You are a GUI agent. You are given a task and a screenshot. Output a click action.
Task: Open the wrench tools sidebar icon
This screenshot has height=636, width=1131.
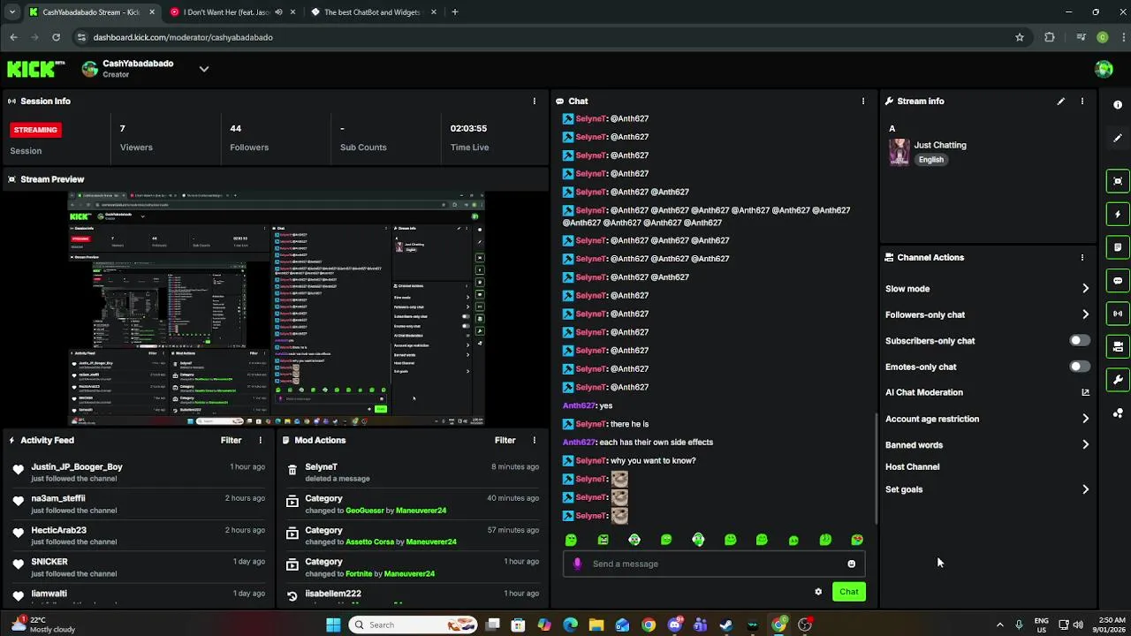[x=1118, y=380]
